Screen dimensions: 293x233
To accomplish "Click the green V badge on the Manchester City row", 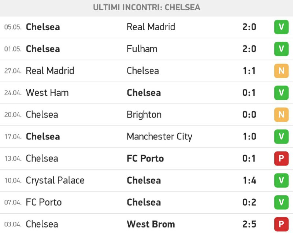I will click(281, 137).
